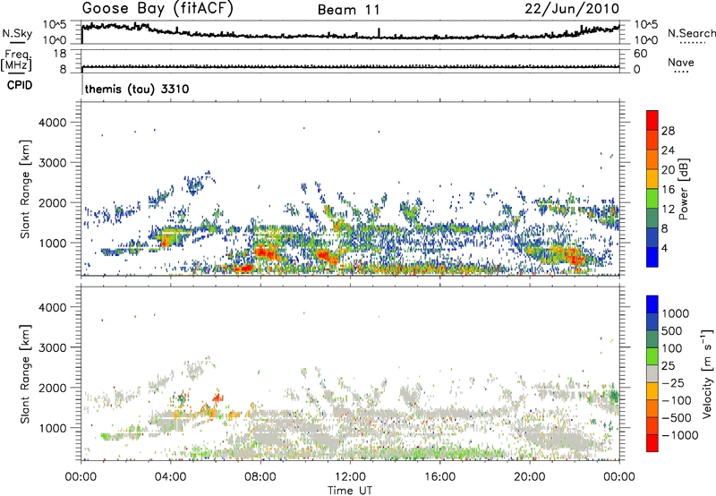Image resolution: width=716 pixels, height=496 pixels.
Task: Click the '60' label right of frequency plot
Action: [640, 54]
